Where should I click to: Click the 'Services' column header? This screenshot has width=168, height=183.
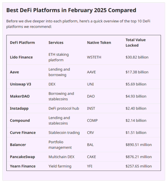56,43
